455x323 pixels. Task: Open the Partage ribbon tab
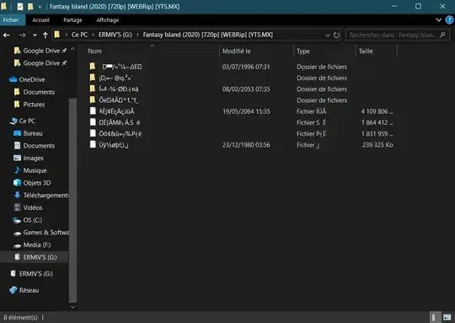click(72, 20)
